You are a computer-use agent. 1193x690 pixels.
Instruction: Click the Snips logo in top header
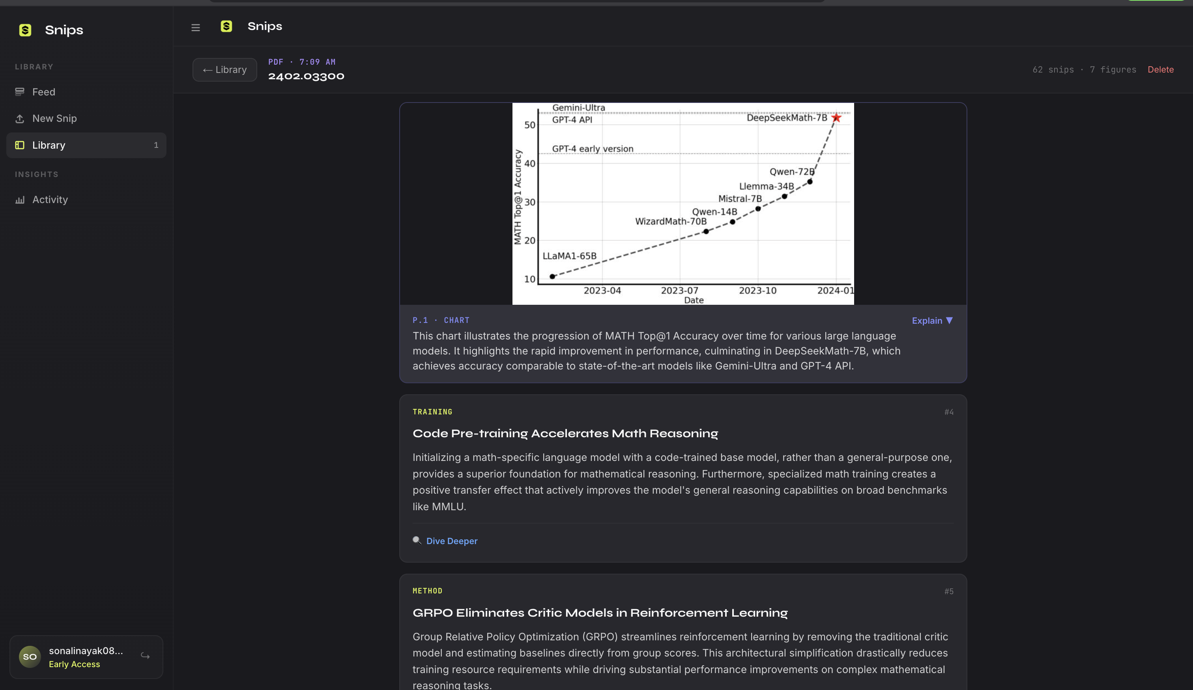pyautogui.click(x=226, y=26)
